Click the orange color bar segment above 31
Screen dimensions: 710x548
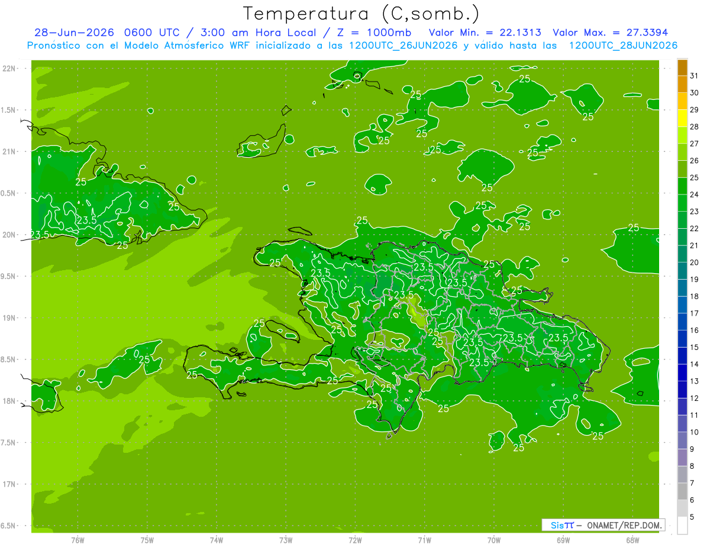[x=682, y=67]
